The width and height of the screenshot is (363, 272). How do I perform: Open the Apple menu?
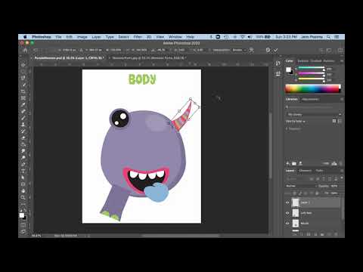point(25,37)
